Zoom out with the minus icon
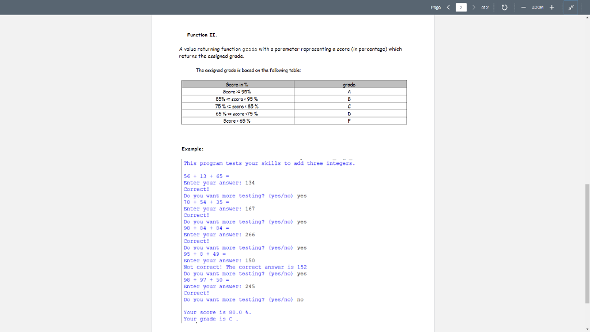The height and width of the screenshot is (332, 590). (523, 7)
